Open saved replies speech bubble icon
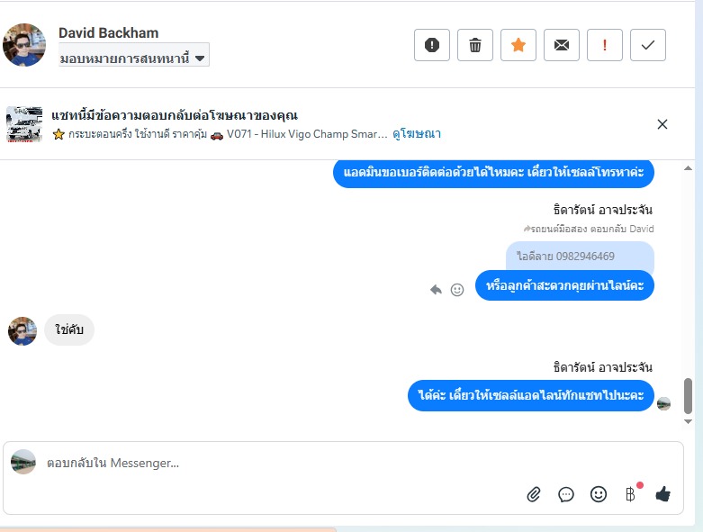703x532 pixels. (566, 493)
